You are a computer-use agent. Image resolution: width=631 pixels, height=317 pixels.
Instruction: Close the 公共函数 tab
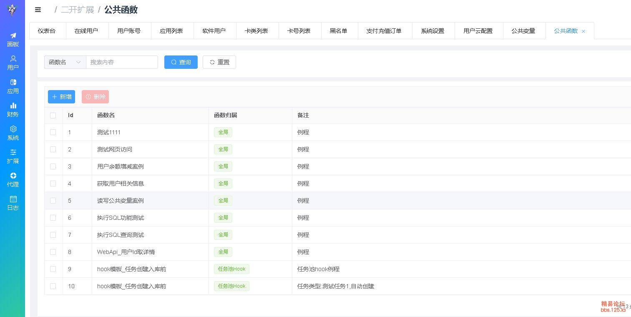click(583, 31)
